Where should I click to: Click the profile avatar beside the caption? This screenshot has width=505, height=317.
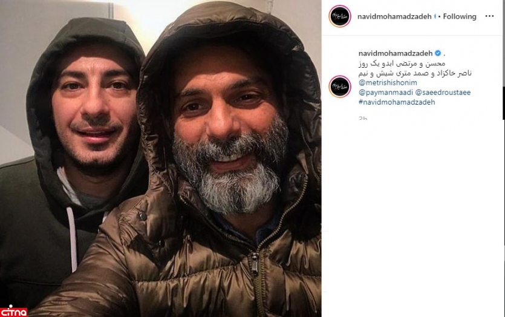(340, 87)
